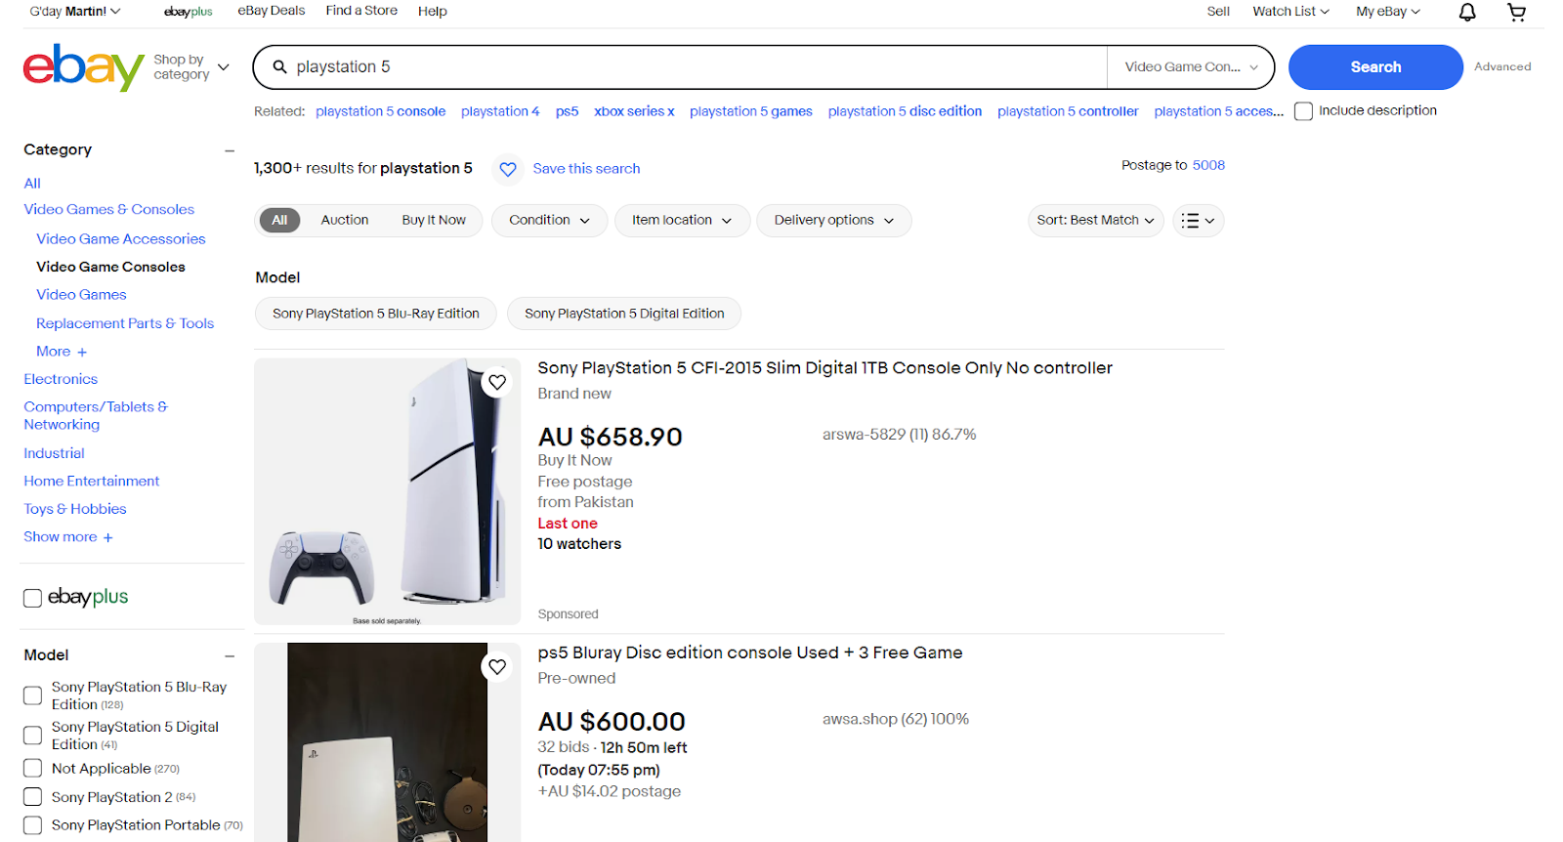Click the blue Search button
This screenshot has height=842, width=1563.
(1375, 67)
